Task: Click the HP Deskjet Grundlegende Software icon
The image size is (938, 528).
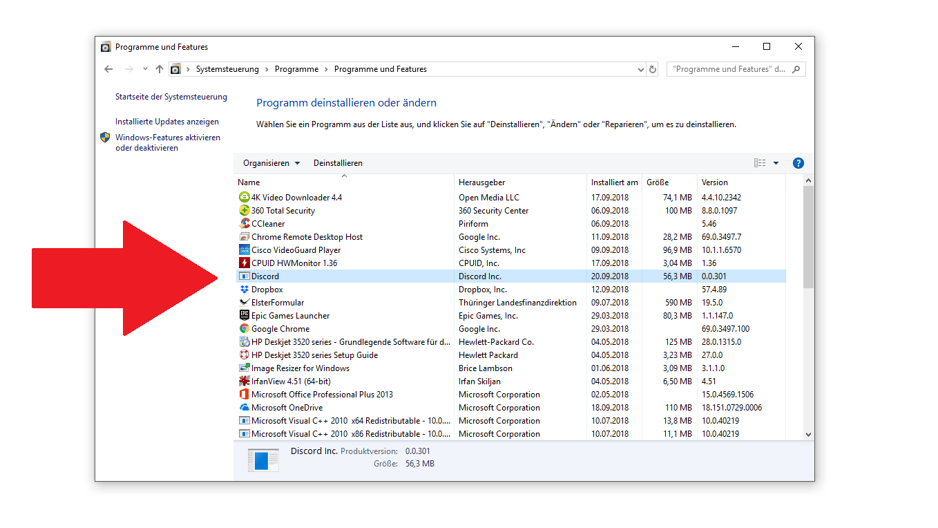Action: tap(244, 342)
